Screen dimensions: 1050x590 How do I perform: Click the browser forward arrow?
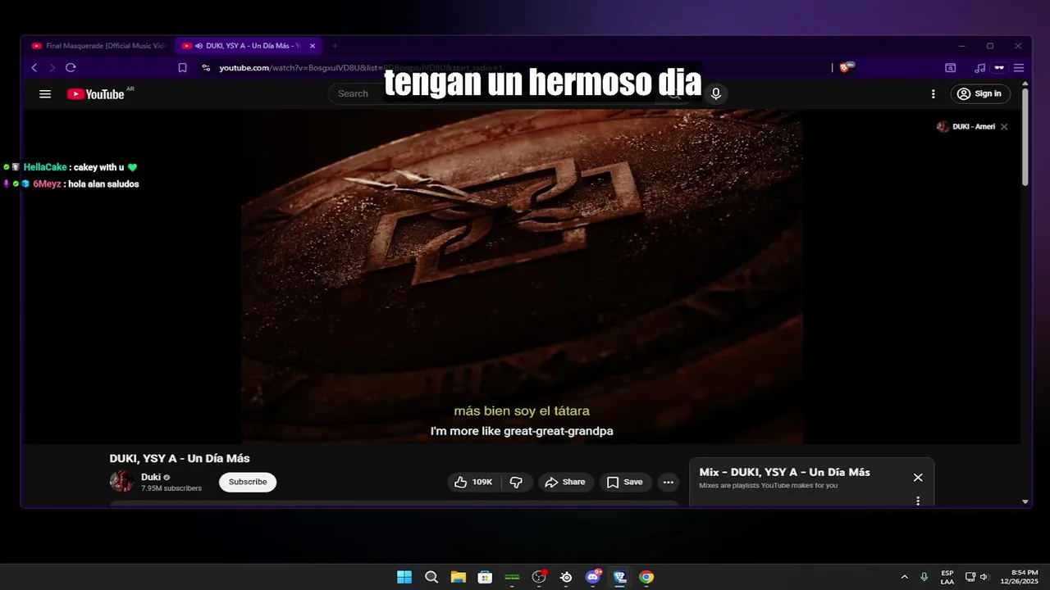52,68
